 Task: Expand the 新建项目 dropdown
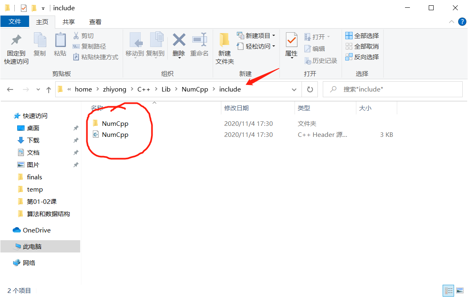point(274,36)
